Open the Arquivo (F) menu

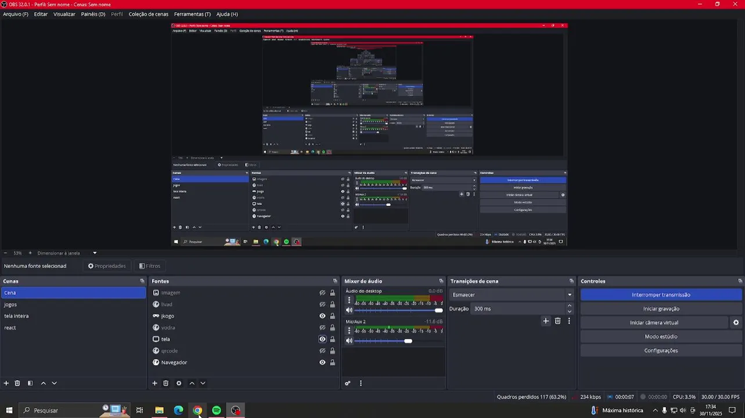point(16,14)
